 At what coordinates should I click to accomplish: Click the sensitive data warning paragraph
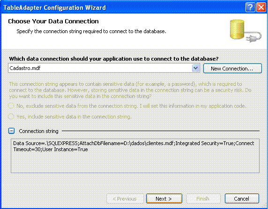(x=130, y=90)
